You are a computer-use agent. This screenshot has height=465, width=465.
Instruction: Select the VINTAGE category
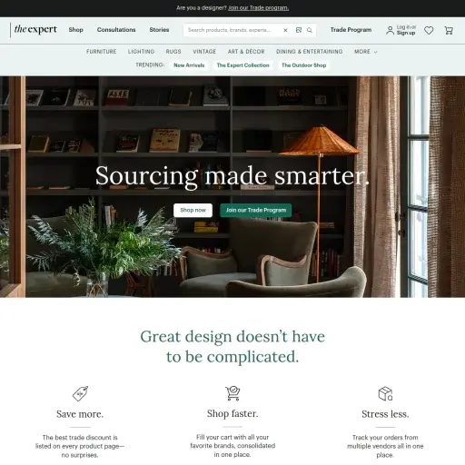coord(204,52)
